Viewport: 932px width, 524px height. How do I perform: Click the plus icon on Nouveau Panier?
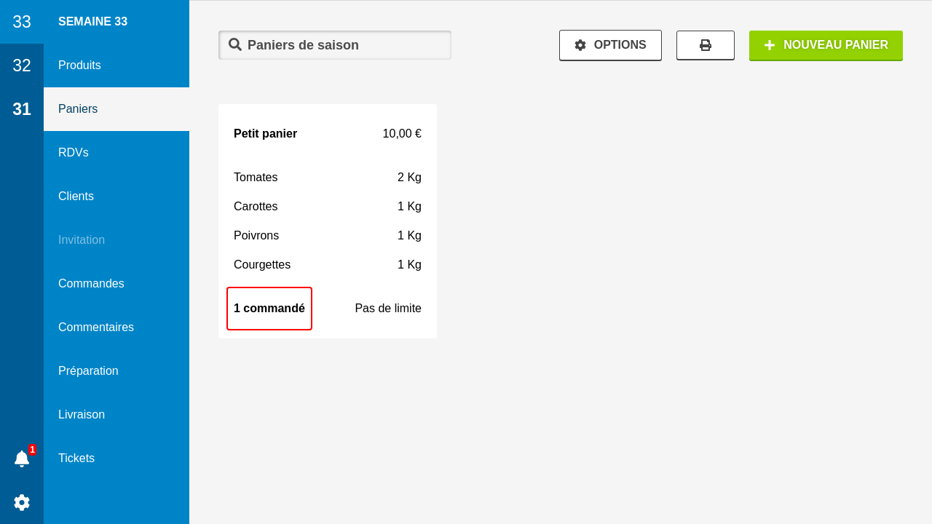[x=770, y=45]
